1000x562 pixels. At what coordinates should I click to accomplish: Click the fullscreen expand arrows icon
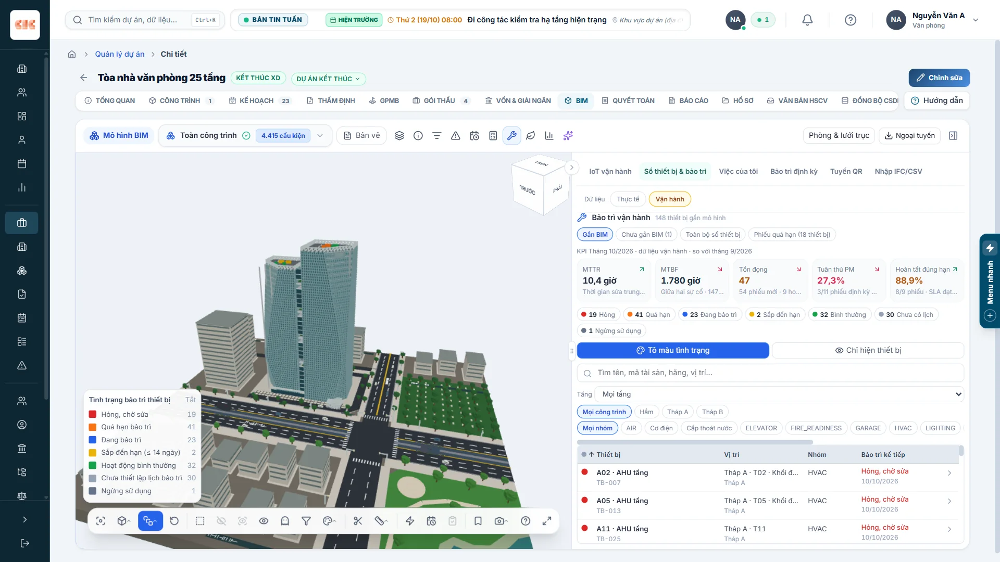tap(547, 521)
